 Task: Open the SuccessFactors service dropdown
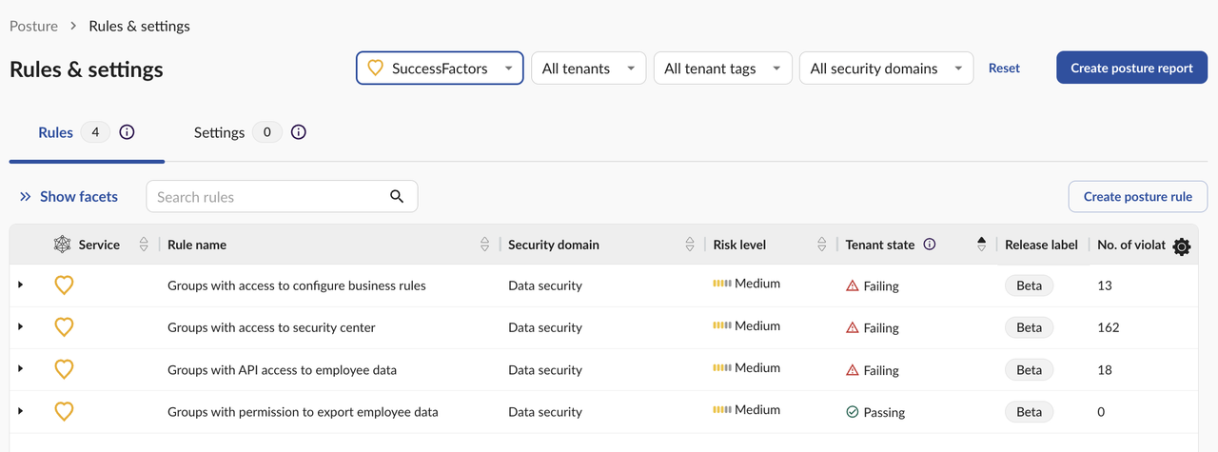pyautogui.click(x=440, y=69)
